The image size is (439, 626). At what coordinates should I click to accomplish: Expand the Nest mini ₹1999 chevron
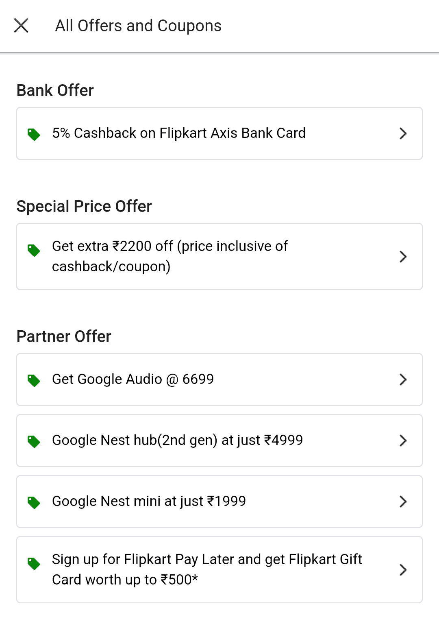[x=403, y=502]
